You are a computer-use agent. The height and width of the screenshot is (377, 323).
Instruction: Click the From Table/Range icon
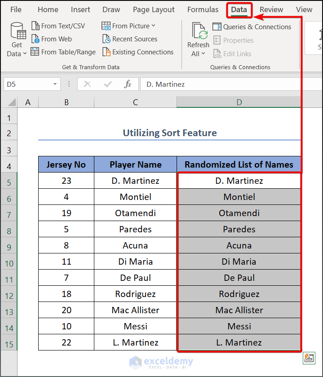point(35,52)
